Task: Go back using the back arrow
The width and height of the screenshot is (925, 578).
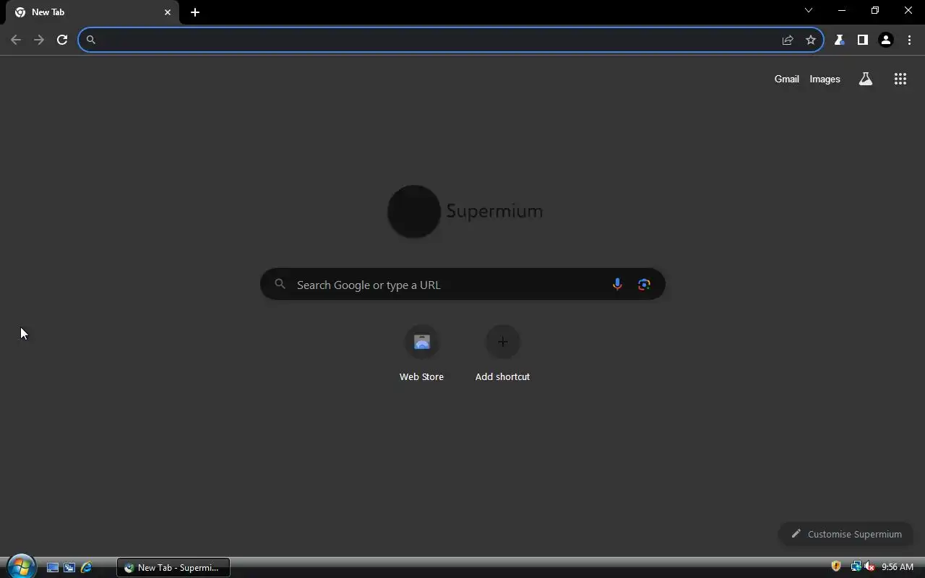Action: pos(16,40)
